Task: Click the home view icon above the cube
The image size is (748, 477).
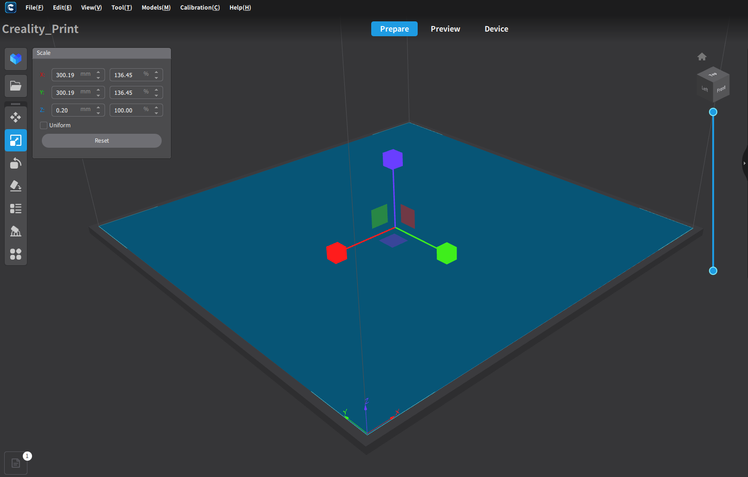Action: tap(702, 56)
